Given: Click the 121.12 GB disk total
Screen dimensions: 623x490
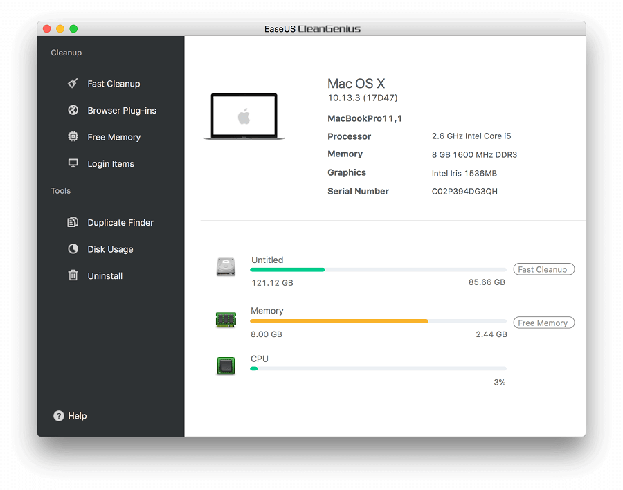Looking at the screenshot, I should (272, 283).
